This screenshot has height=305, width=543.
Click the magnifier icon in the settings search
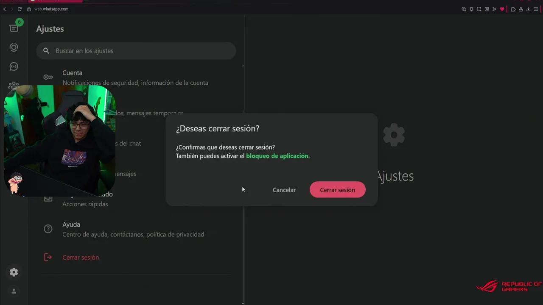point(46,51)
